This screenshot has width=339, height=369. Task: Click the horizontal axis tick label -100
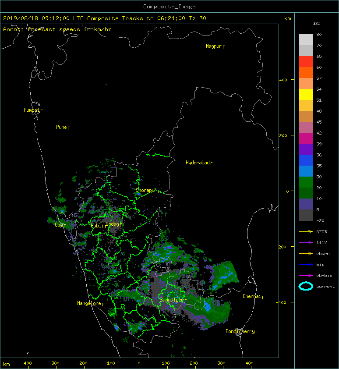tap(109, 363)
